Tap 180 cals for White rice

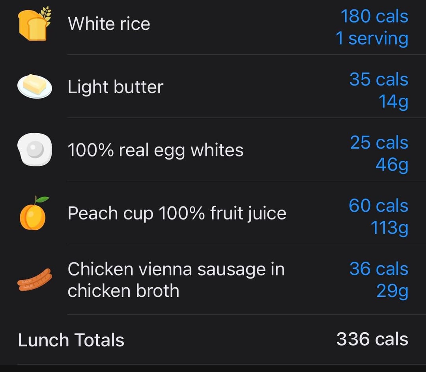pyautogui.click(x=374, y=17)
